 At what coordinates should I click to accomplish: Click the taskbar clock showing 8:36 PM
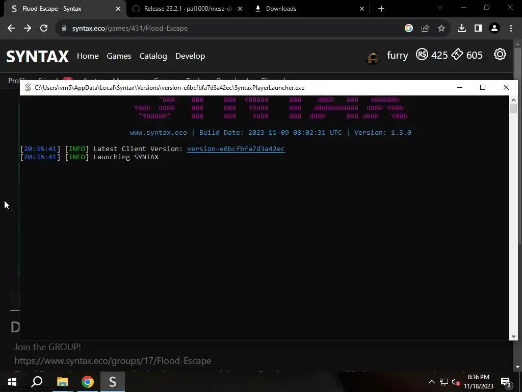[x=479, y=382]
